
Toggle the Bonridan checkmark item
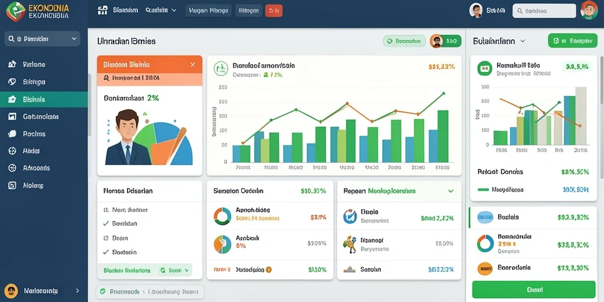[120, 224]
